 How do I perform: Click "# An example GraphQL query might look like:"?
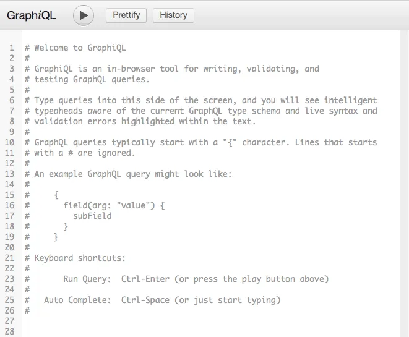coord(128,174)
